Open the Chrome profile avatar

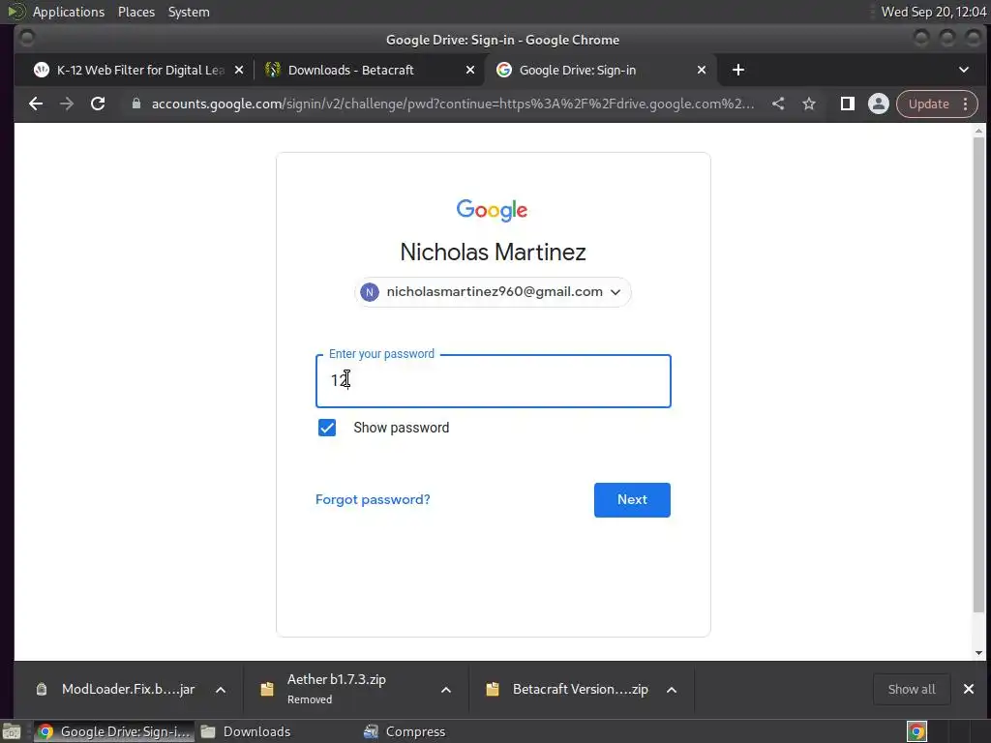click(x=879, y=104)
